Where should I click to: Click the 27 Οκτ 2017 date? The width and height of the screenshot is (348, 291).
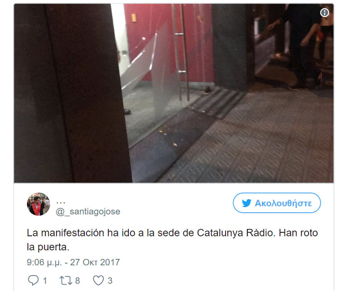[95, 263]
